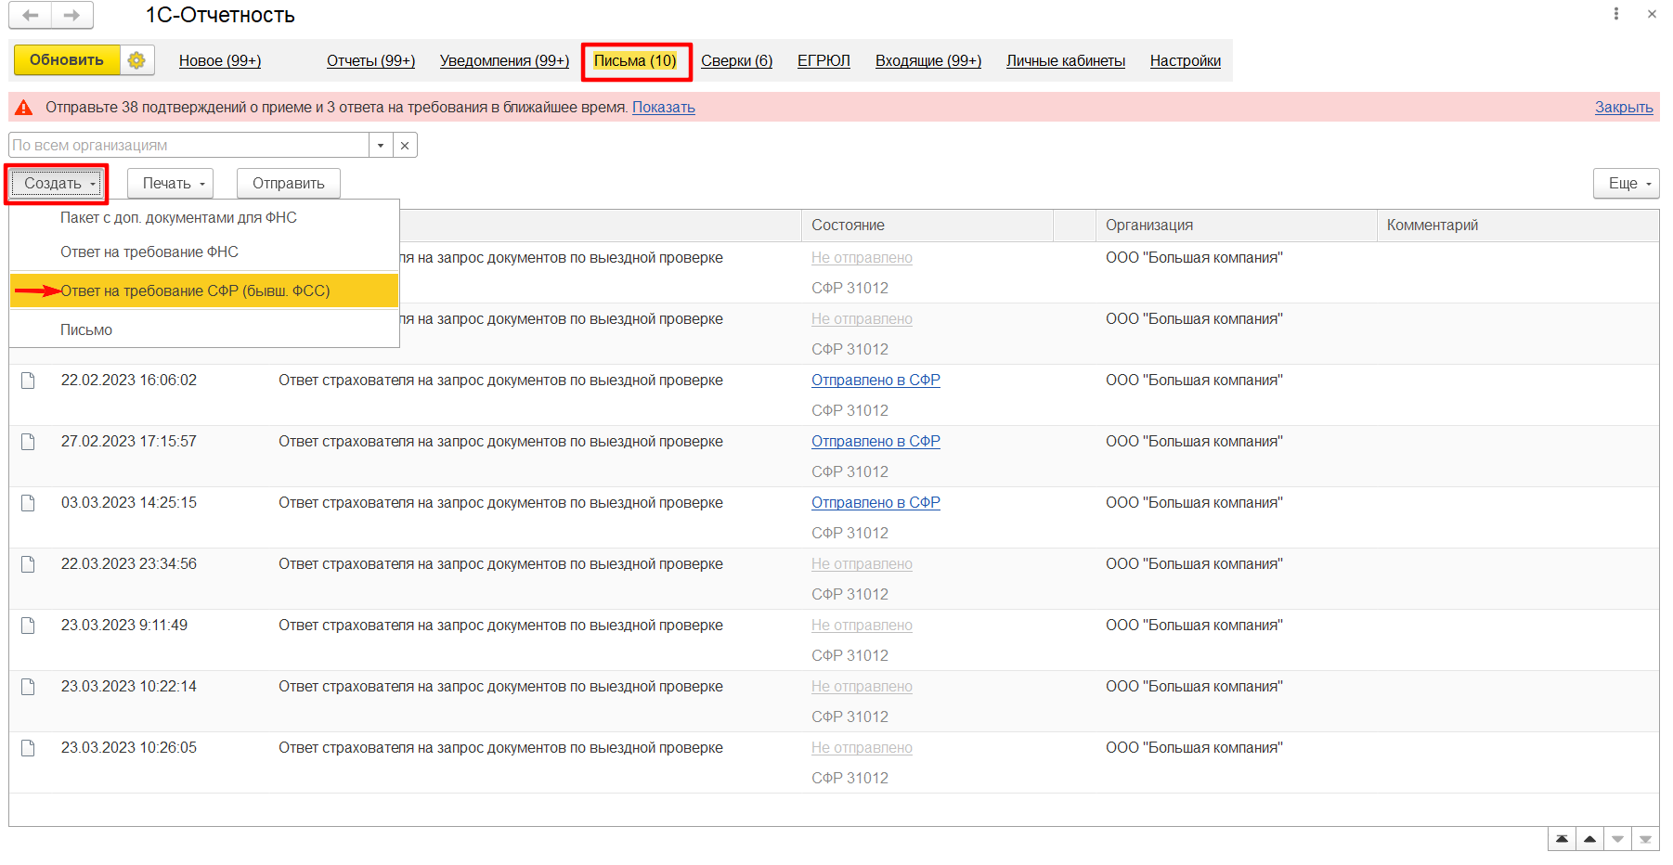
Task: Open update settings gear icon
Action: [x=136, y=60]
